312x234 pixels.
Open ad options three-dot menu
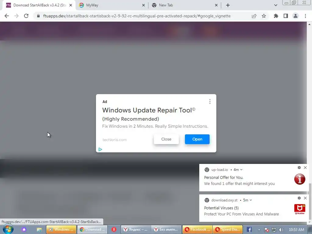[210, 102]
